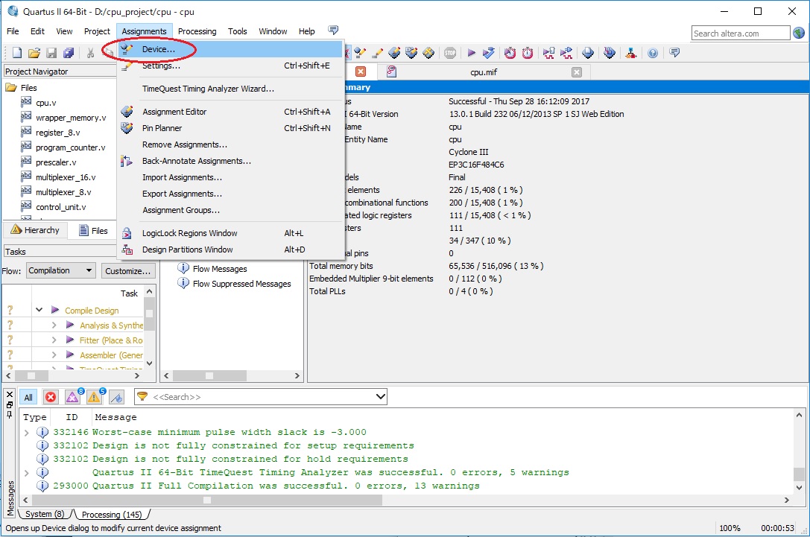
Task: Click the Open folder toolbar icon
Action: 34,53
